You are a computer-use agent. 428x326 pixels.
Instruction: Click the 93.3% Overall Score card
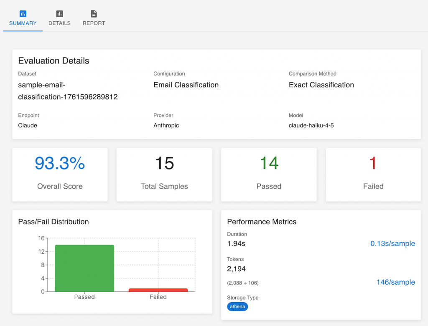click(60, 174)
